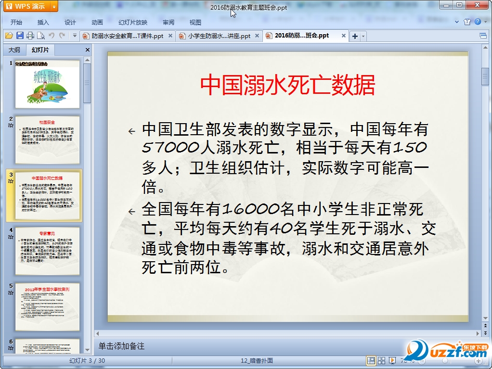The image size is (492, 369).
Task: Click the Open folder icon in toolbar
Action: point(9,36)
